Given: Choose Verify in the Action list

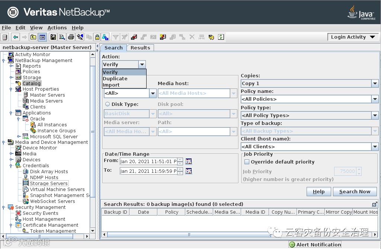Looking at the screenshot, I should coord(124,72).
